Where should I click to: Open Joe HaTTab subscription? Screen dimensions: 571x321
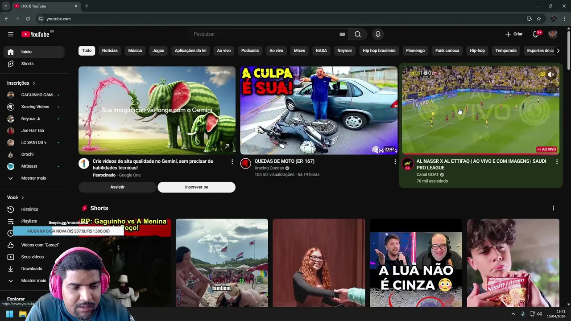point(34,131)
